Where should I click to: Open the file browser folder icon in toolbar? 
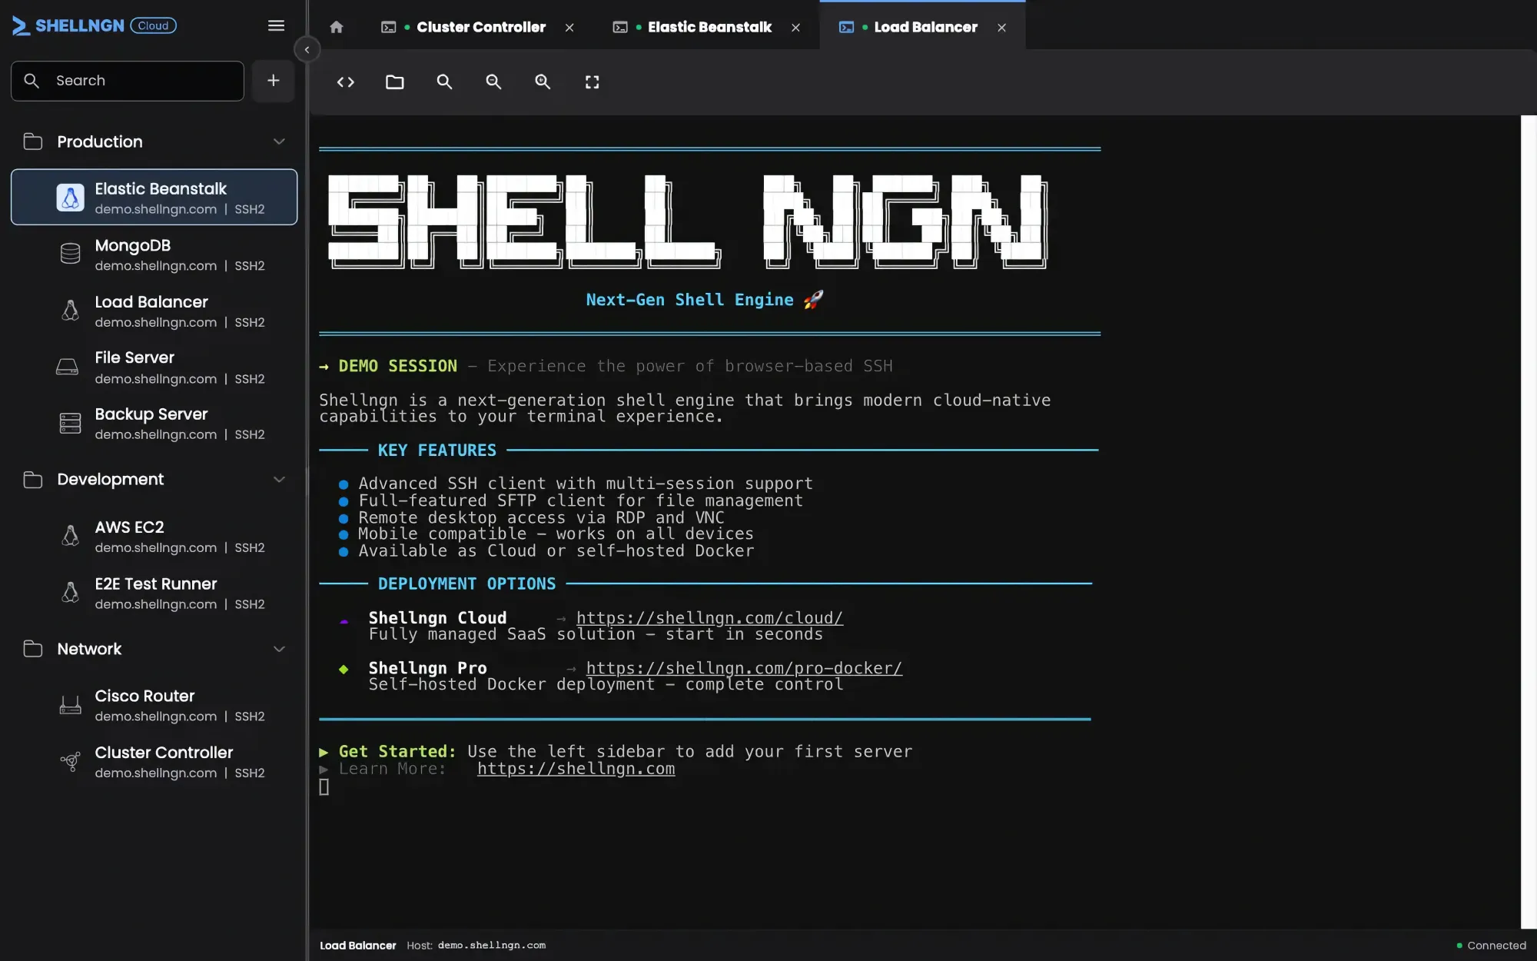394,82
